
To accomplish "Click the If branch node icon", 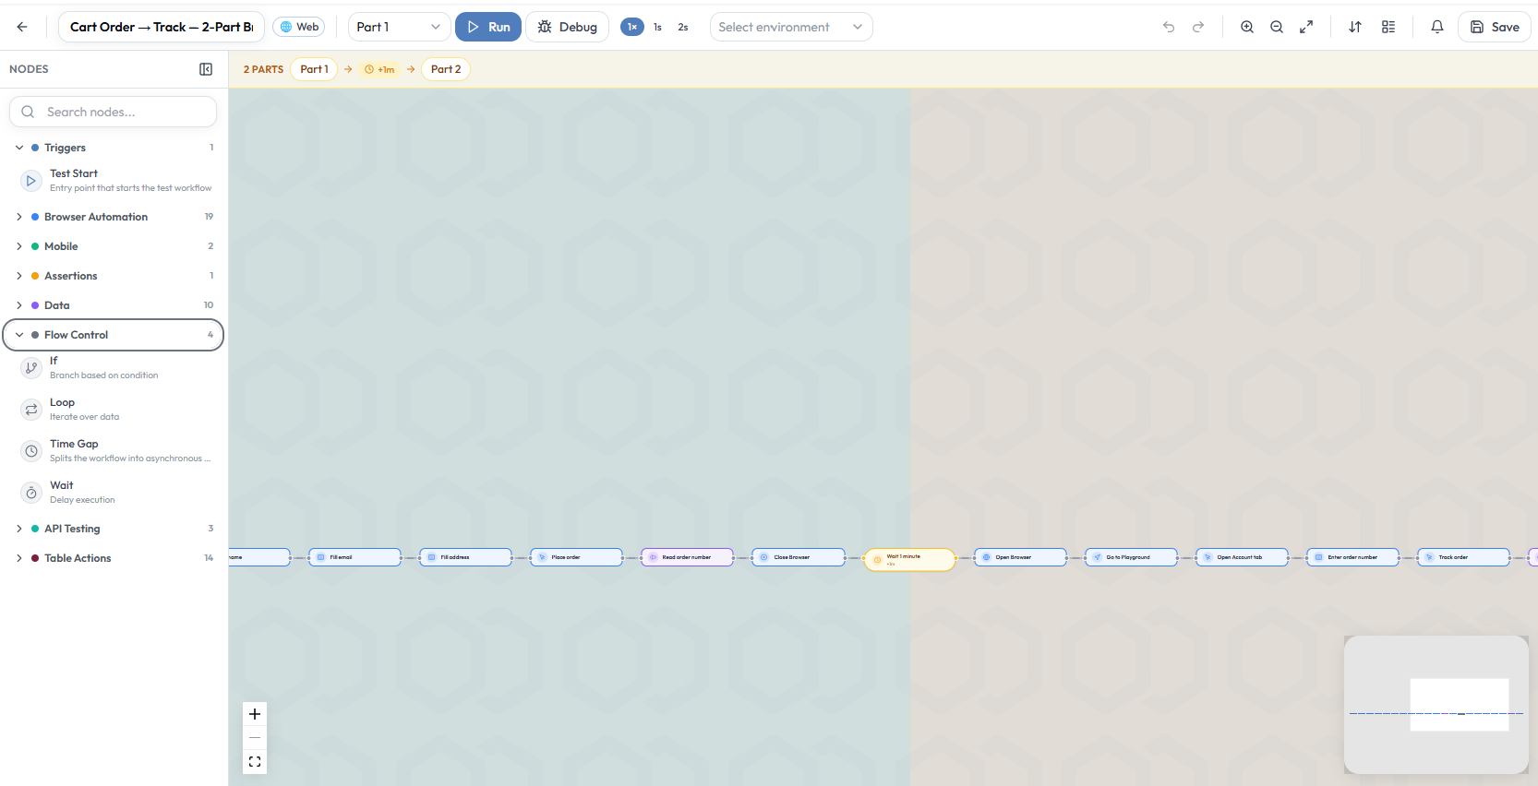I will [x=31, y=368].
